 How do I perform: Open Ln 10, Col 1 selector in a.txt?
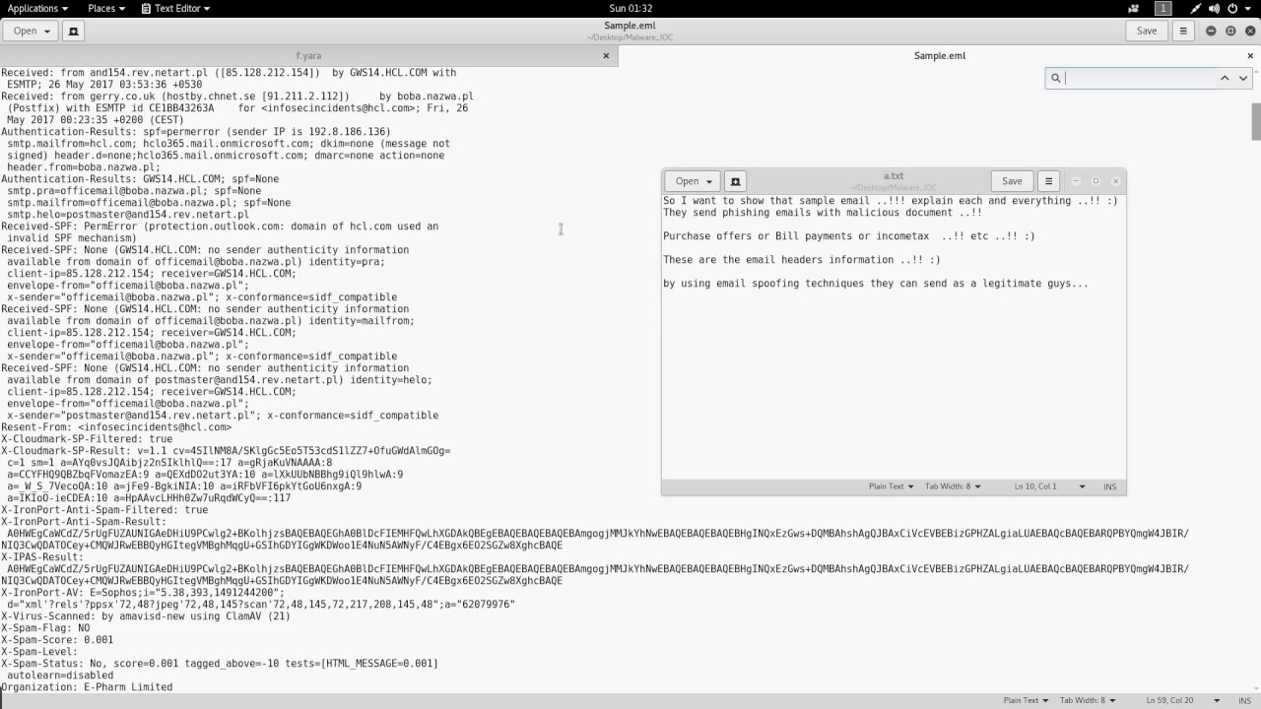click(x=1049, y=486)
